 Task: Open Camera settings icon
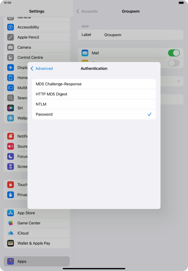pyautogui.click(x=11, y=47)
